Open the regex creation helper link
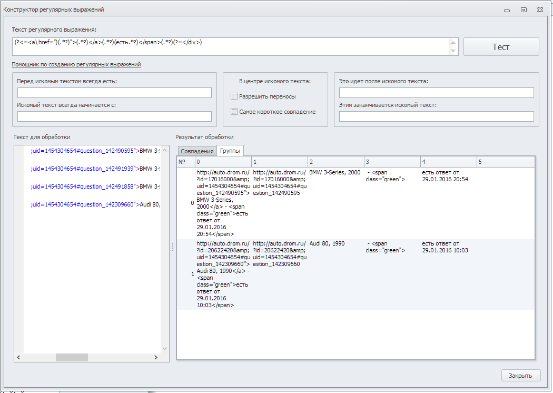The height and width of the screenshot is (393, 553). click(x=76, y=64)
